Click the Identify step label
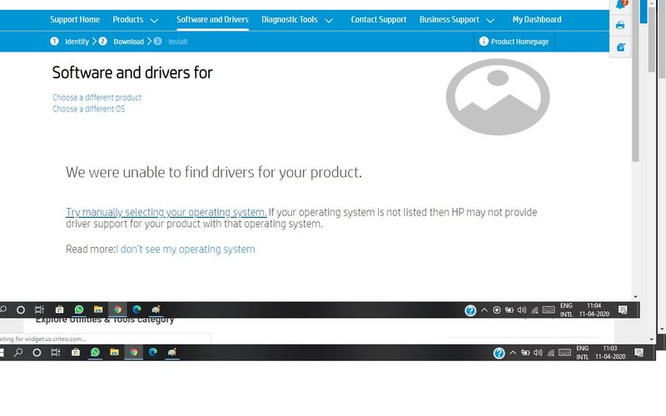The height and width of the screenshot is (416, 666). point(77,42)
